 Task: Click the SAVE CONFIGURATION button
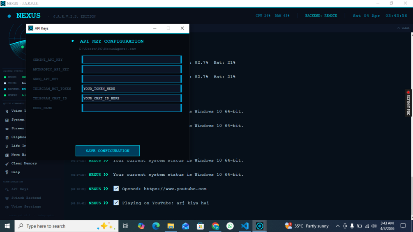(108, 151)
